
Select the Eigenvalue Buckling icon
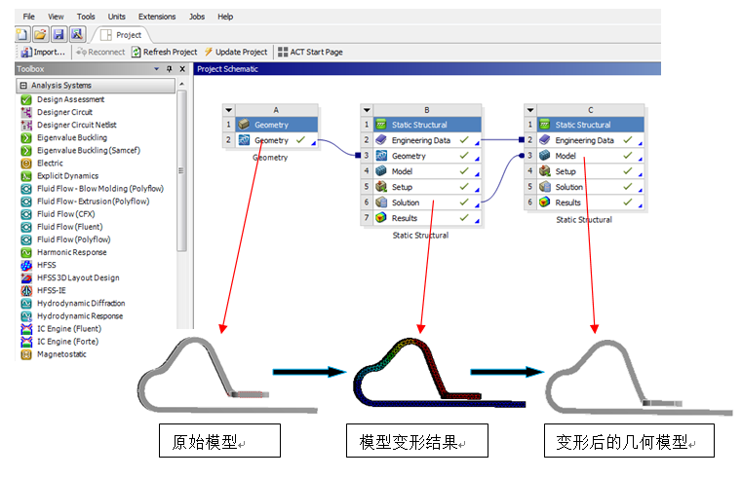26,138
